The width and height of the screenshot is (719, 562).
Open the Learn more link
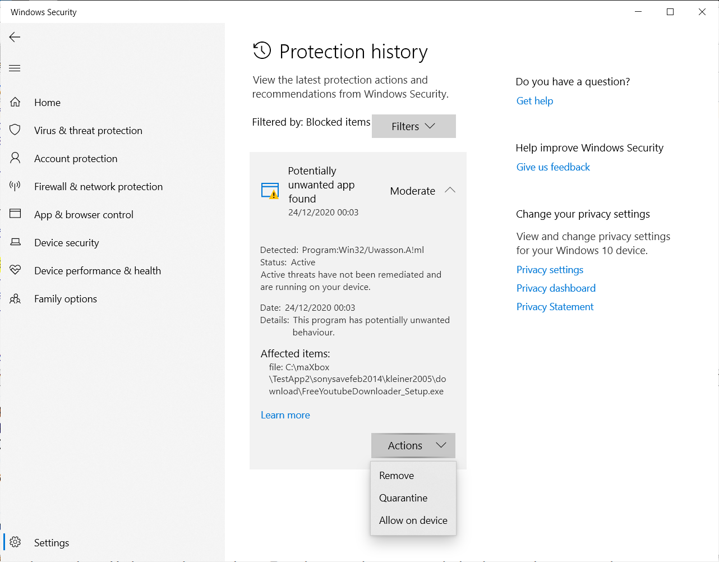(285, 415)
